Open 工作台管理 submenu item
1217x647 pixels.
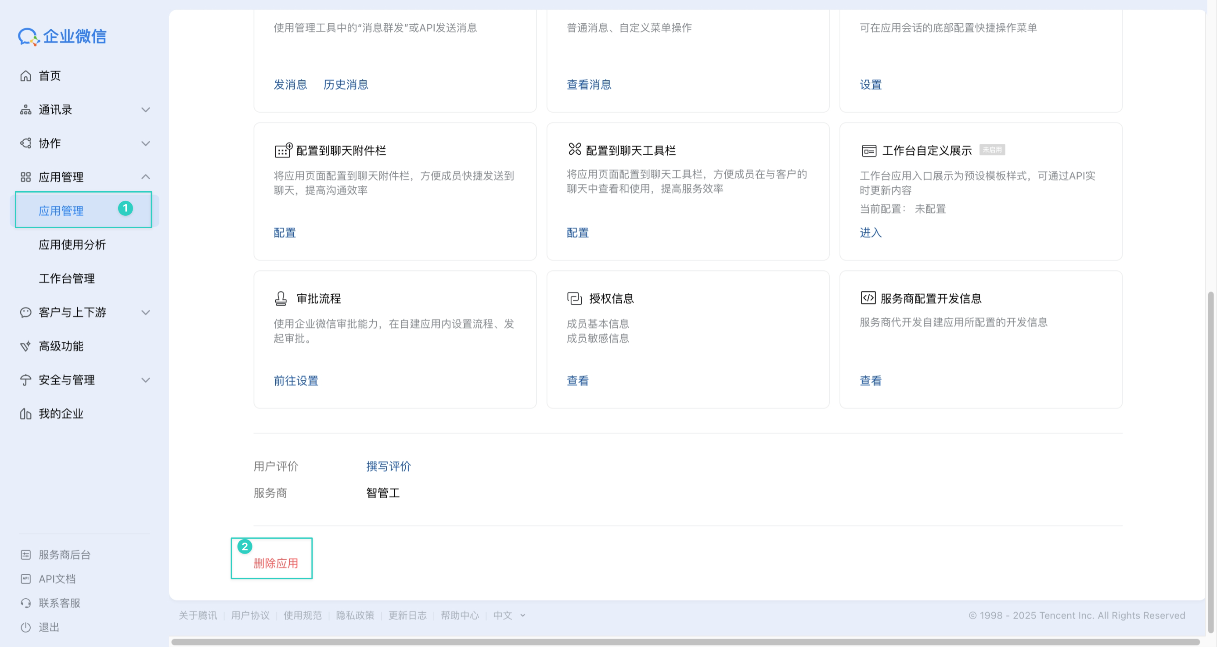point(67,279)
